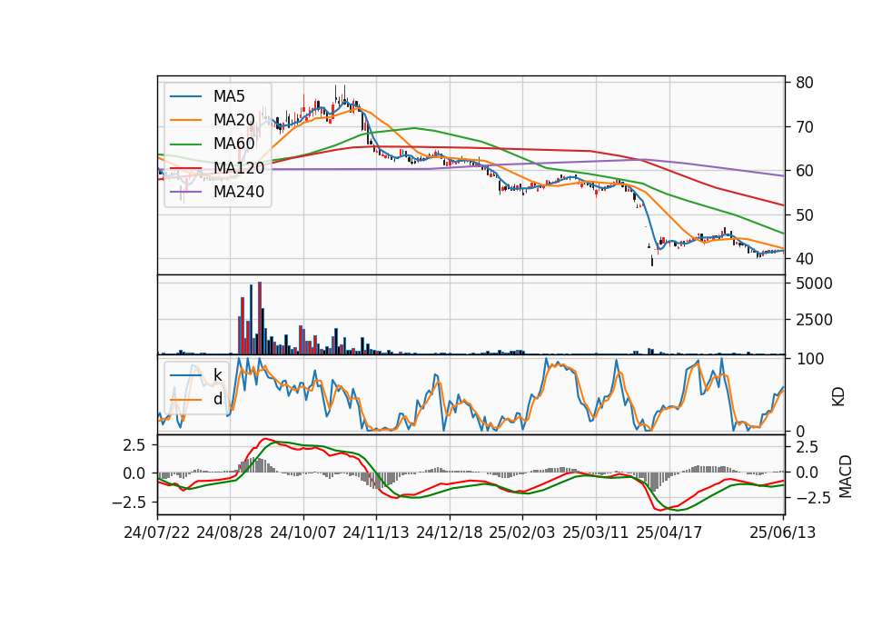Click the price axis value 40

[x=804, y=259]
